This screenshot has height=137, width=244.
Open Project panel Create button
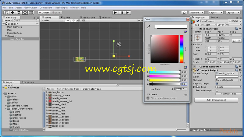8,86
